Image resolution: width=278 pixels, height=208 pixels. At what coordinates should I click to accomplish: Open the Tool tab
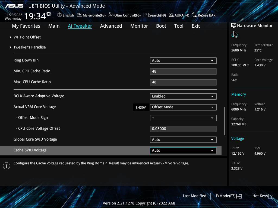tap(179, 26)
